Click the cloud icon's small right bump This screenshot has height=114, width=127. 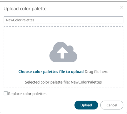click(x=70, y=48)
